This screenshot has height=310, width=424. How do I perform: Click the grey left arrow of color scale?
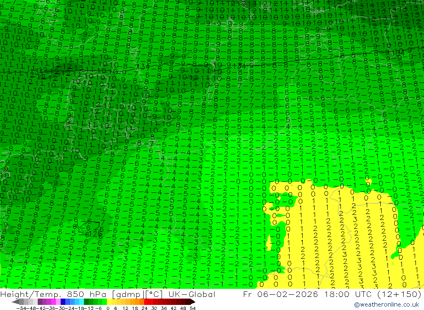(15, 302)
